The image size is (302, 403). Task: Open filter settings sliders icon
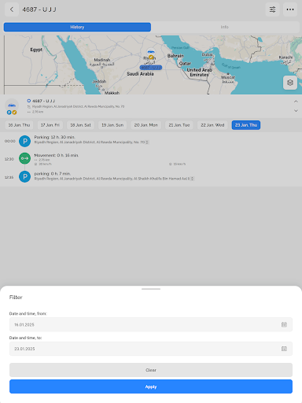[272, 9]
